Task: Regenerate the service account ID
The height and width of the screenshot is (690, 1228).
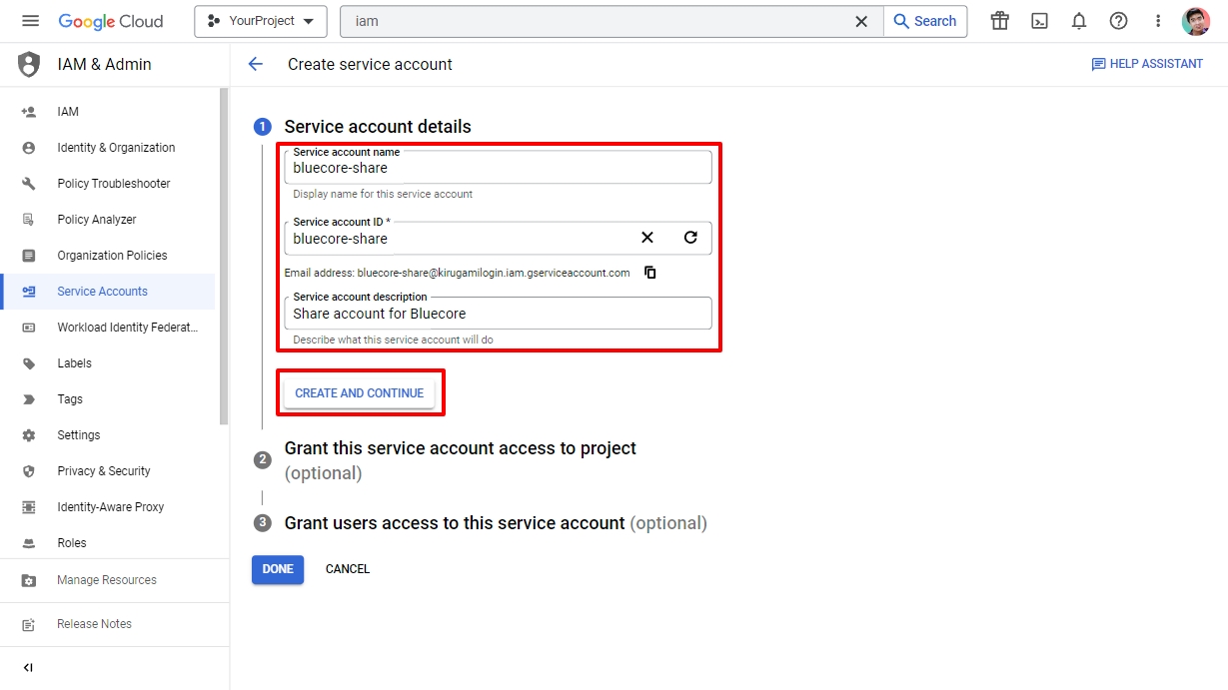Action: tap(690, 238)
